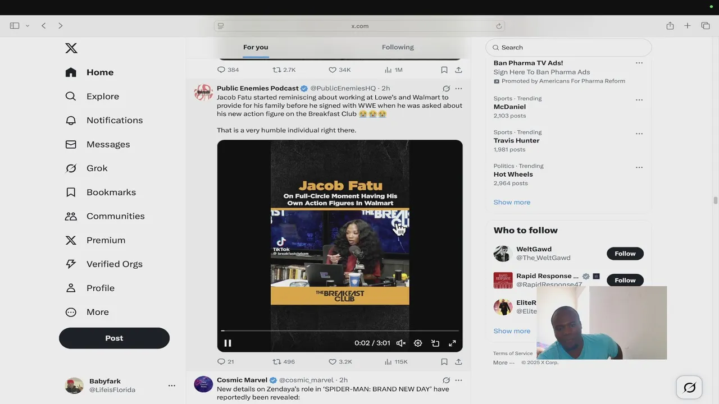Show more accounts to follow

tap(512, 331)
